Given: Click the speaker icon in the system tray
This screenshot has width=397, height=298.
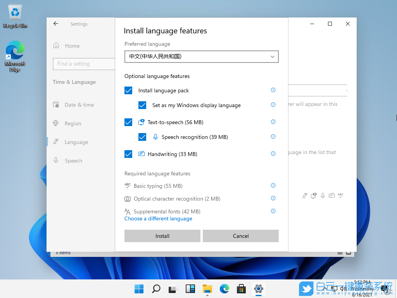Looking at the screenshot, I should (343, 289).
